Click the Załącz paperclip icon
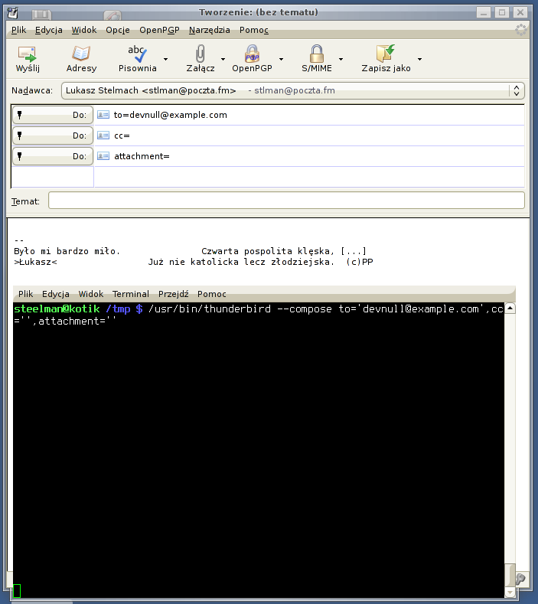 point(201,54)
